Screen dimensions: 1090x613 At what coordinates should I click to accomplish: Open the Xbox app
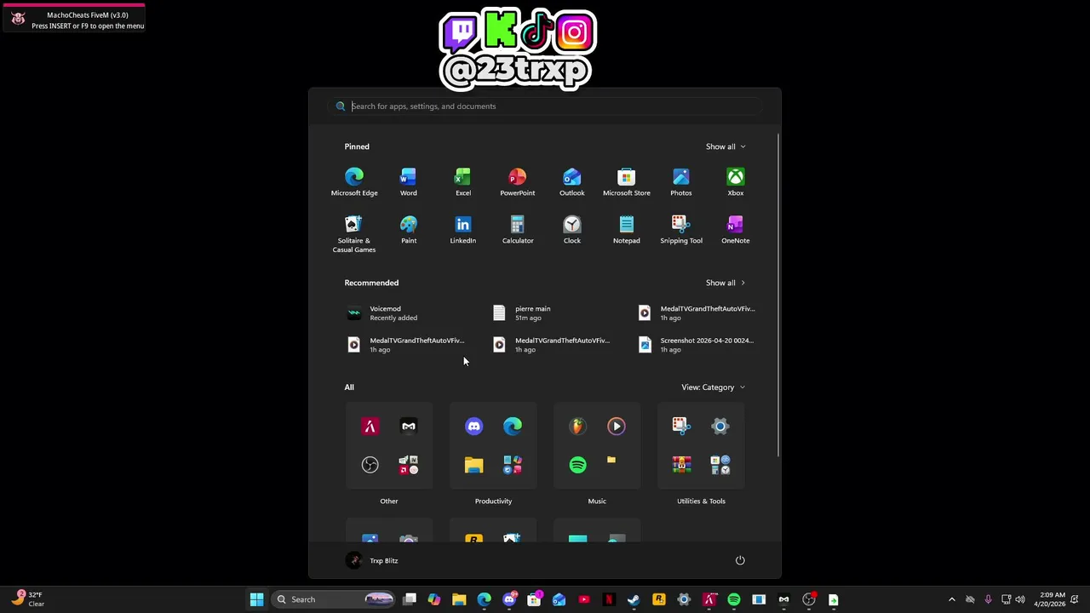coord(736,182)
